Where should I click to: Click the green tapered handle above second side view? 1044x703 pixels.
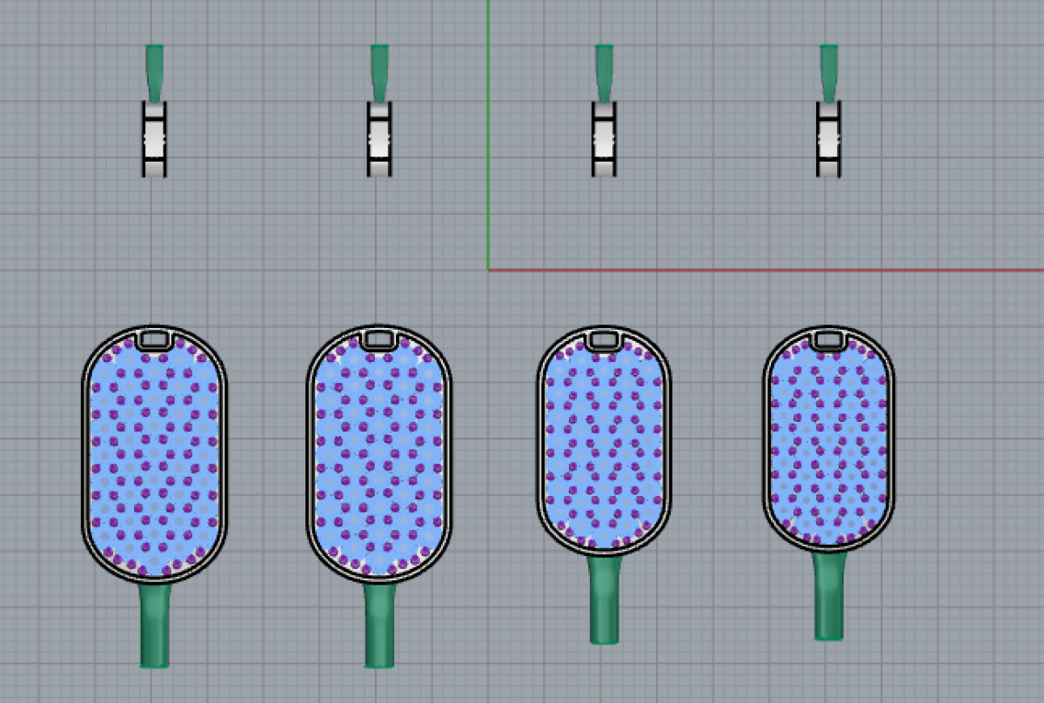pyautogui.click(x=379, y=75)
